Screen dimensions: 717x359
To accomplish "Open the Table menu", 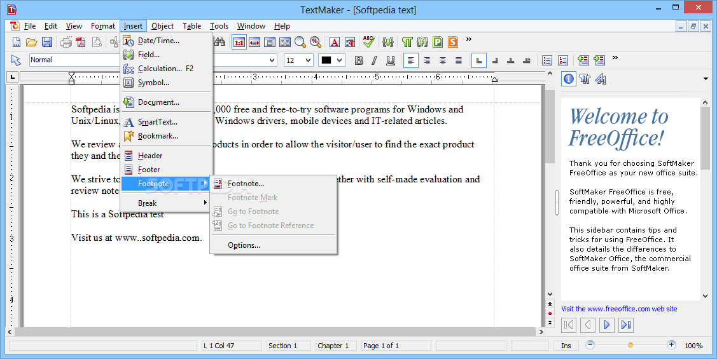I will [191, 26].
